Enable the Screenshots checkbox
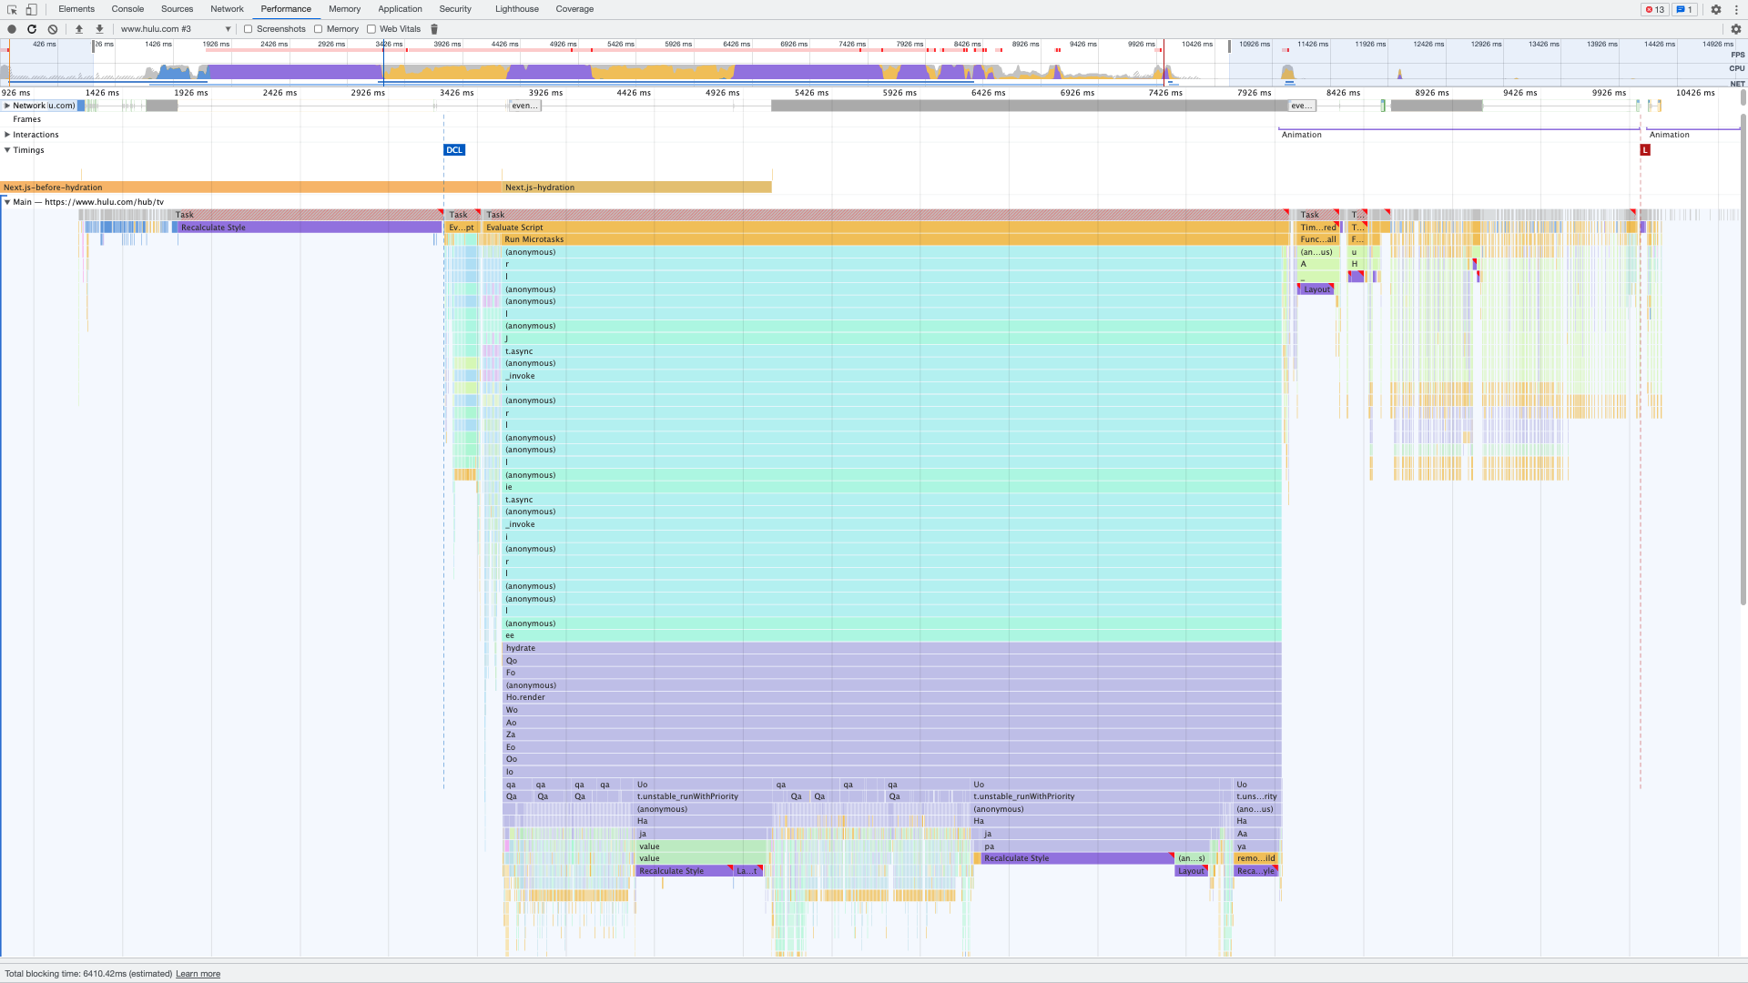1748x983 pixels. pyautogui.click(x=249, y=28)
